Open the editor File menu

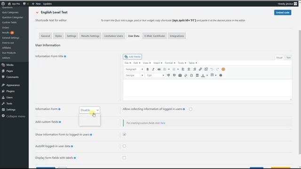tap(127, 63)
